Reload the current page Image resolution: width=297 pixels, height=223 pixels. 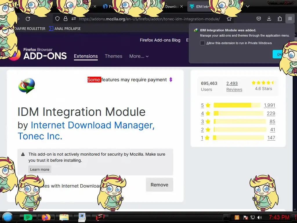click(x=28, y=19)
